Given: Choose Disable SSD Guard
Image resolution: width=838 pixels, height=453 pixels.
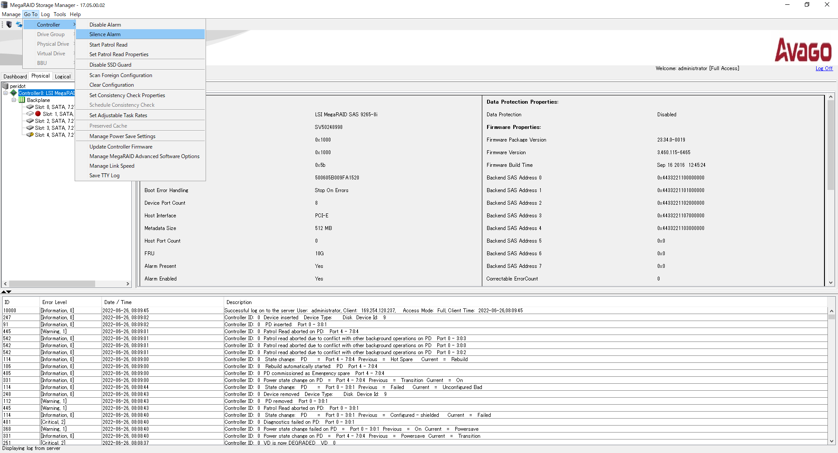Looking at the screenshot, I should pos(140,64).
